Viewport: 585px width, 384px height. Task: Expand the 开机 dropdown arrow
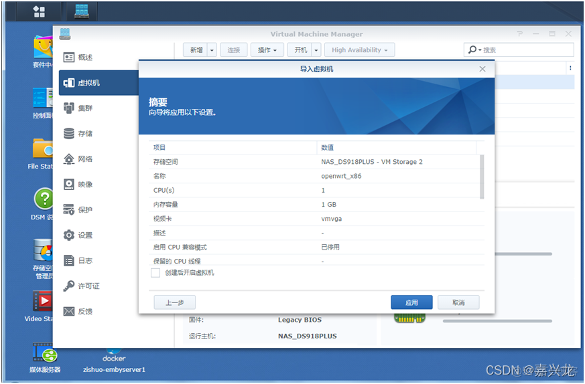tap(316, 50)
